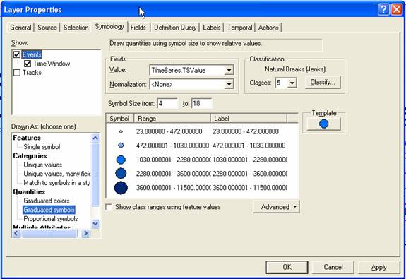Click range text 1030.000001 - 2280.000000
The image size is (406, 279).
click(173, 160)
